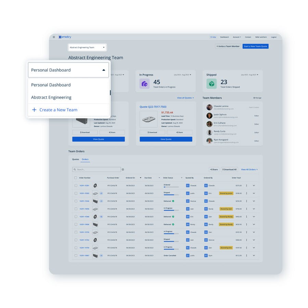Click the Xometry logo

tap(65, 37)
